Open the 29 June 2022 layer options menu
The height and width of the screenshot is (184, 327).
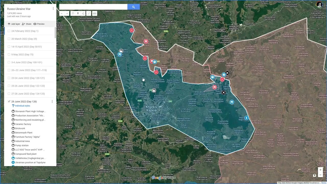click(x=52, y=101)
